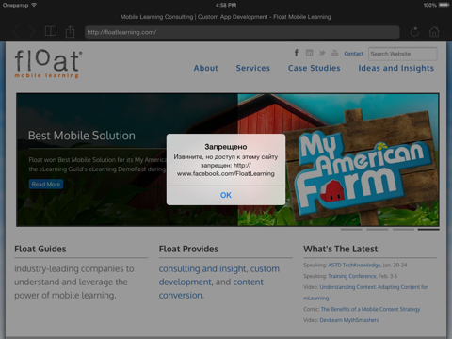Click the What's The Latest heading
Viewport: 452px width, 339px height.
click(x=341, y=249)
